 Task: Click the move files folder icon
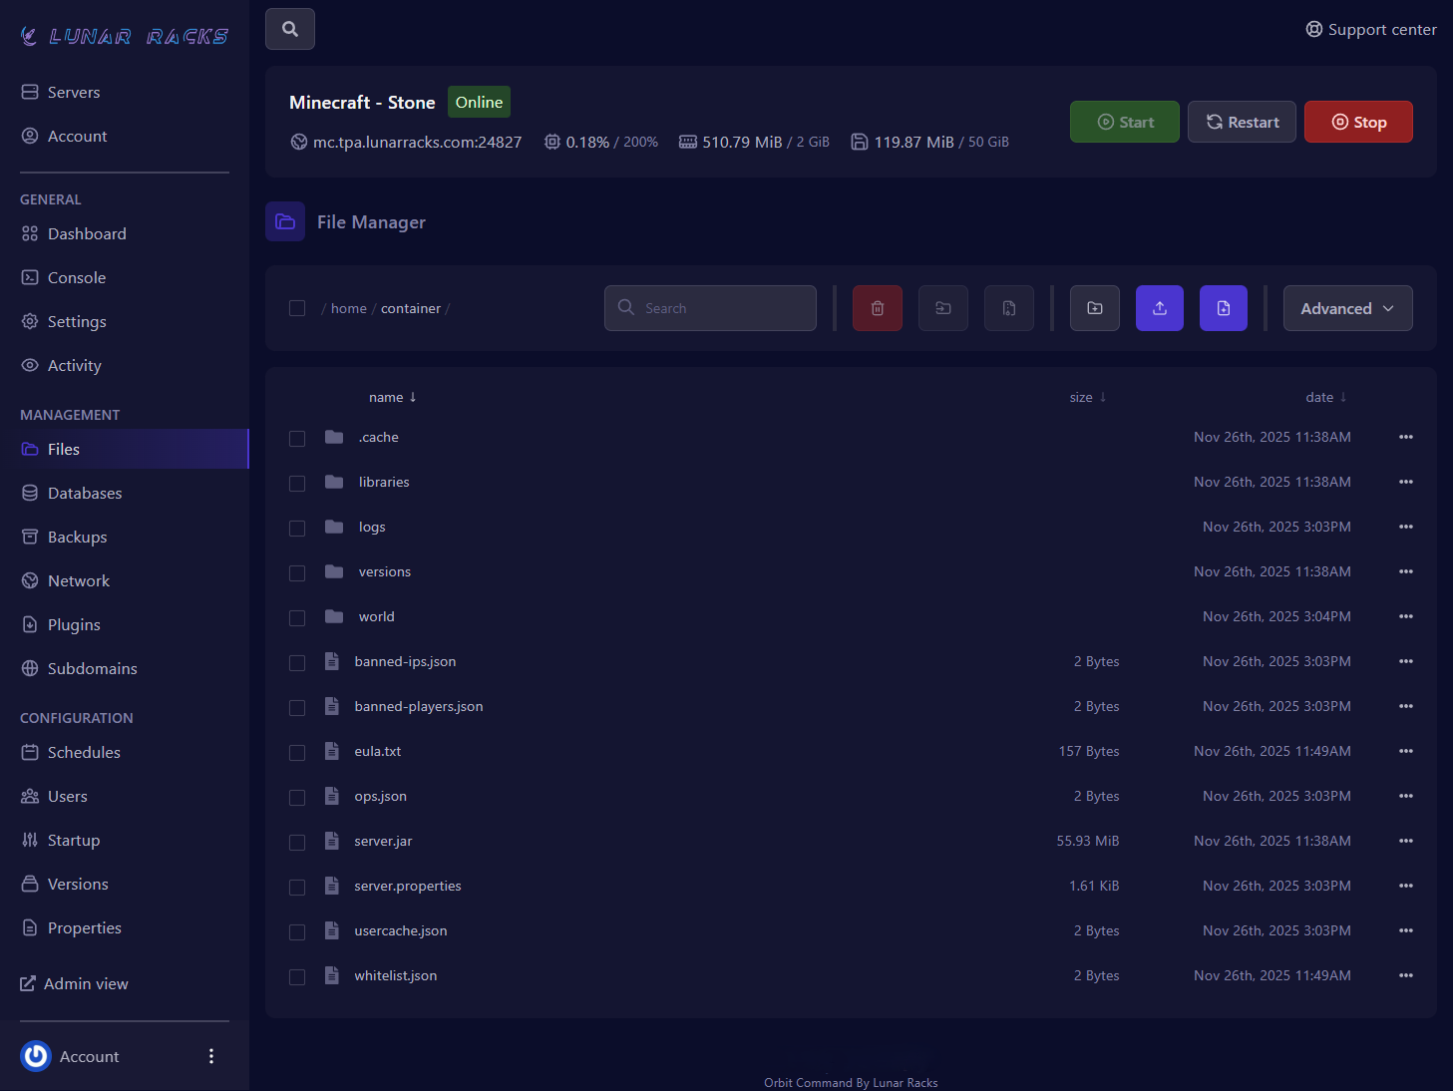point(942,308)
